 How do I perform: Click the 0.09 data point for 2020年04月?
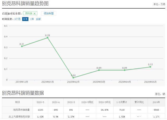(x=125, y=70)
